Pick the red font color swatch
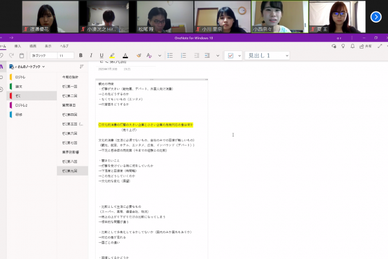 pos(125,56)
